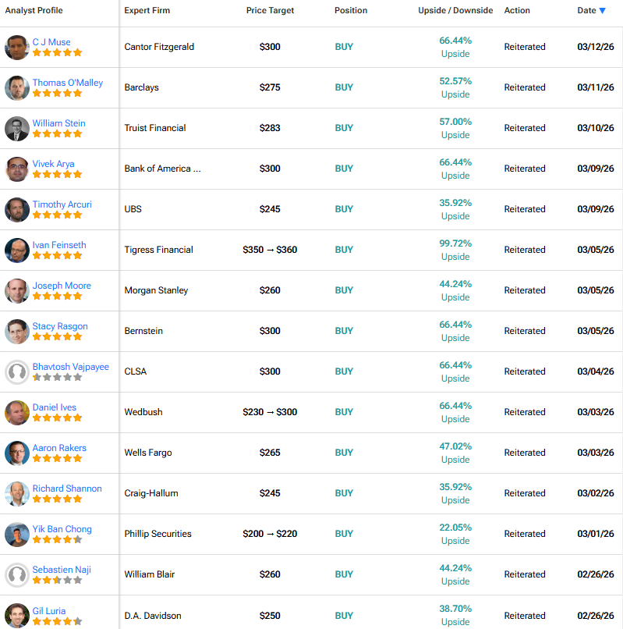
Task: Sort by Date using the blue arrow
Action: pos(603,11)
